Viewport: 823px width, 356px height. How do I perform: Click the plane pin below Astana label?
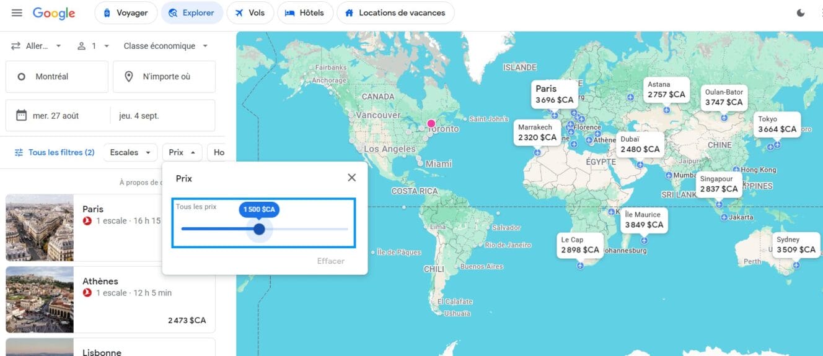point(667,110)
